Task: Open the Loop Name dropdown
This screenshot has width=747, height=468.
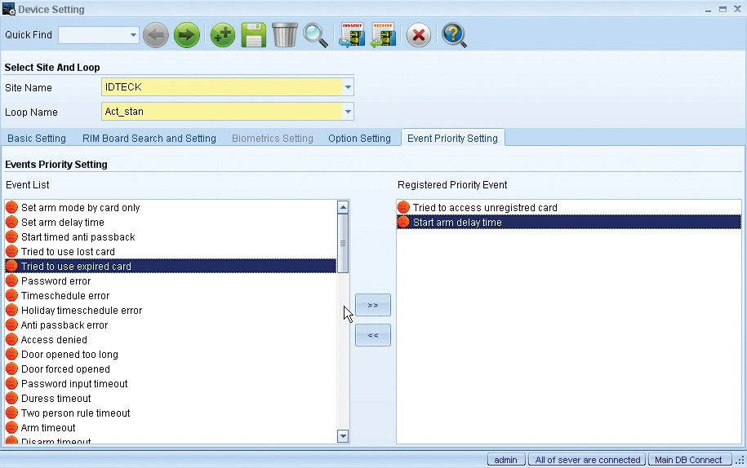Action: [x=349, y=112]
